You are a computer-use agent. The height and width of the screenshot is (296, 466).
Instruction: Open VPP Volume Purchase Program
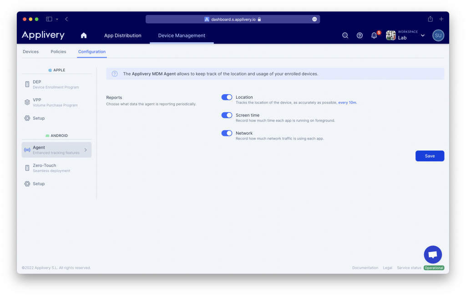tap(56, 102)
